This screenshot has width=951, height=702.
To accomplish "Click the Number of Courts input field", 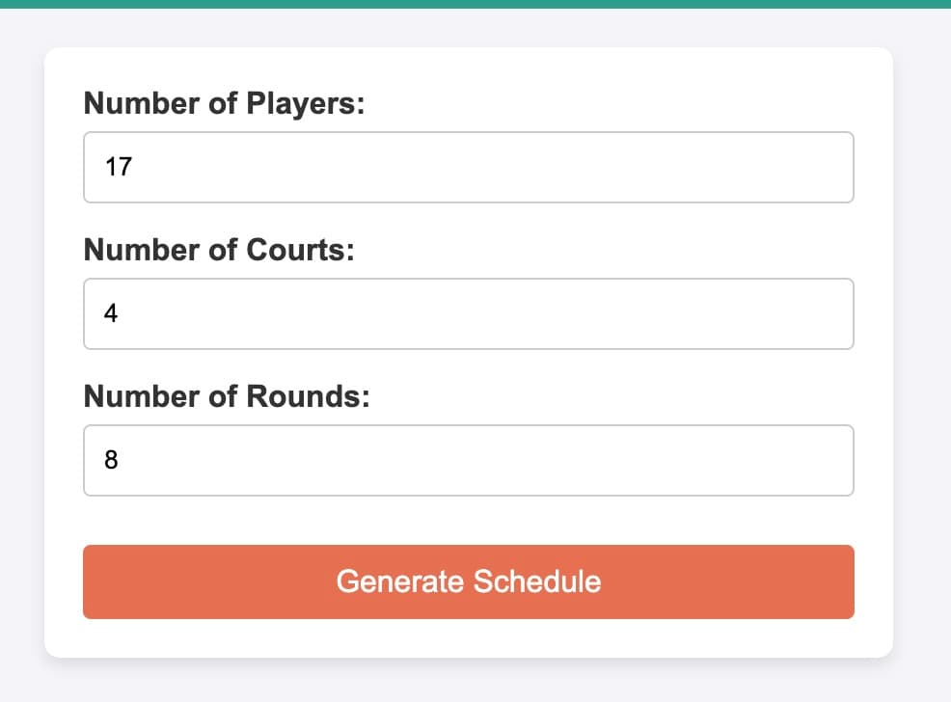I will 469,313.
